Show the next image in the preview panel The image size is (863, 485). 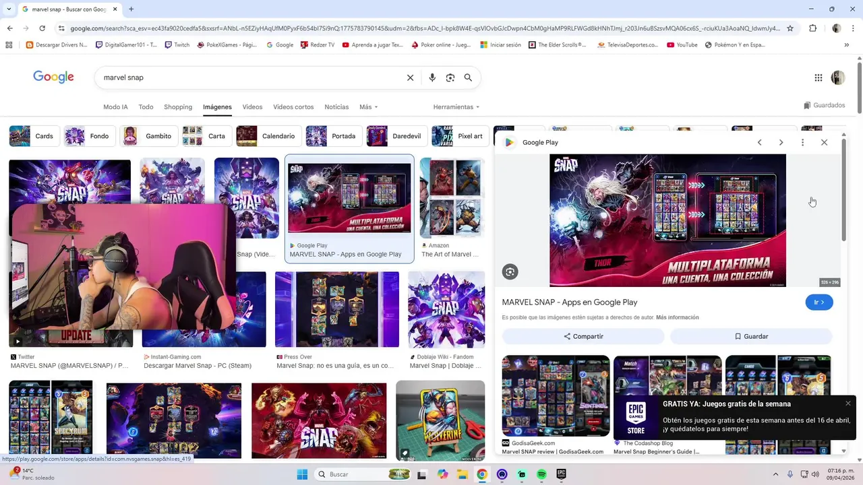click(781, 142)
